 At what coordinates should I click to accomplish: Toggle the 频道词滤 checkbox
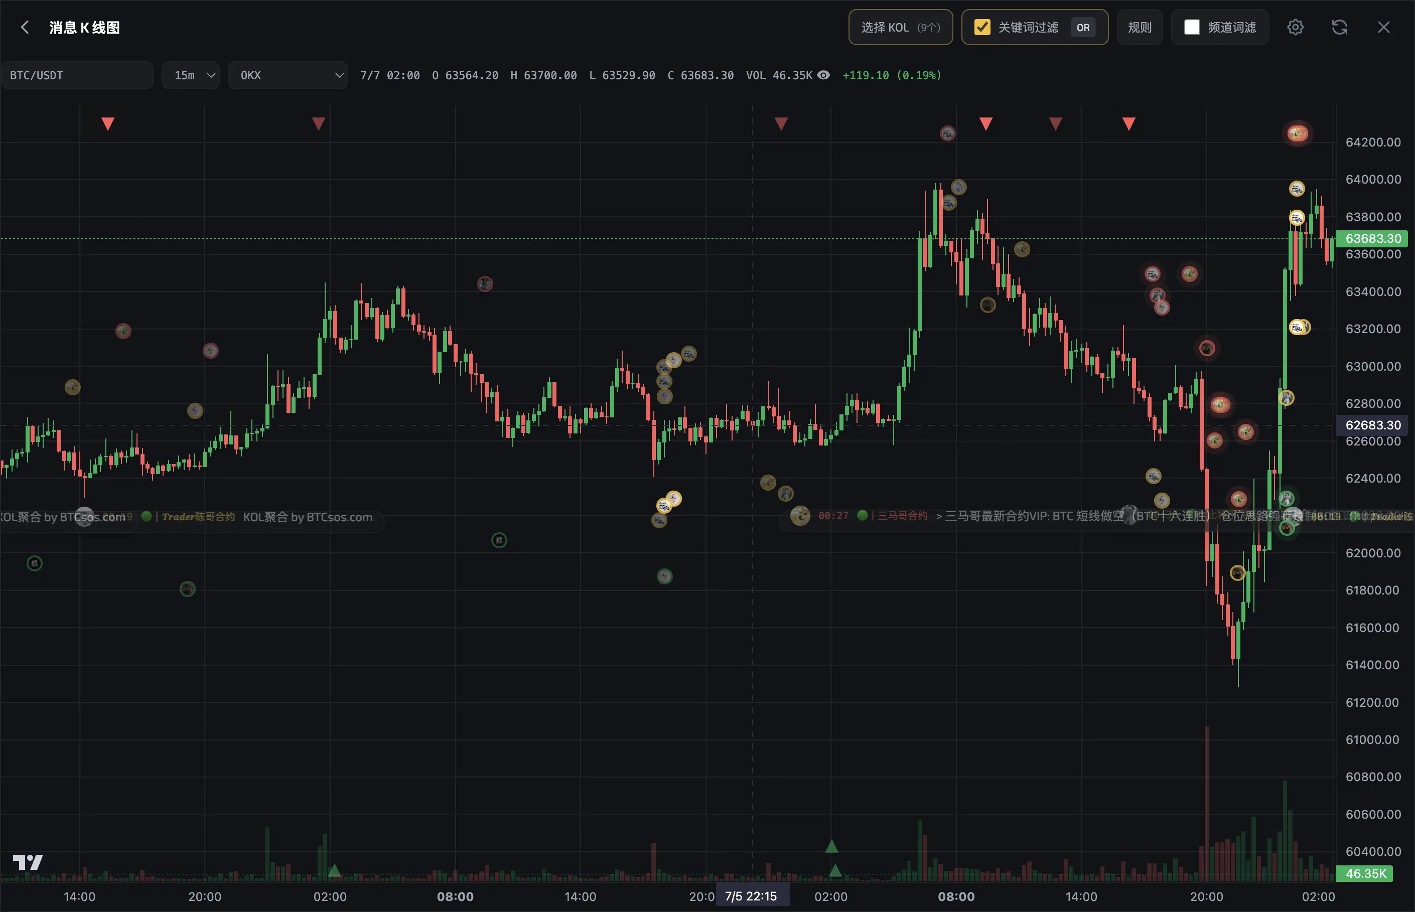(1192, 27)
